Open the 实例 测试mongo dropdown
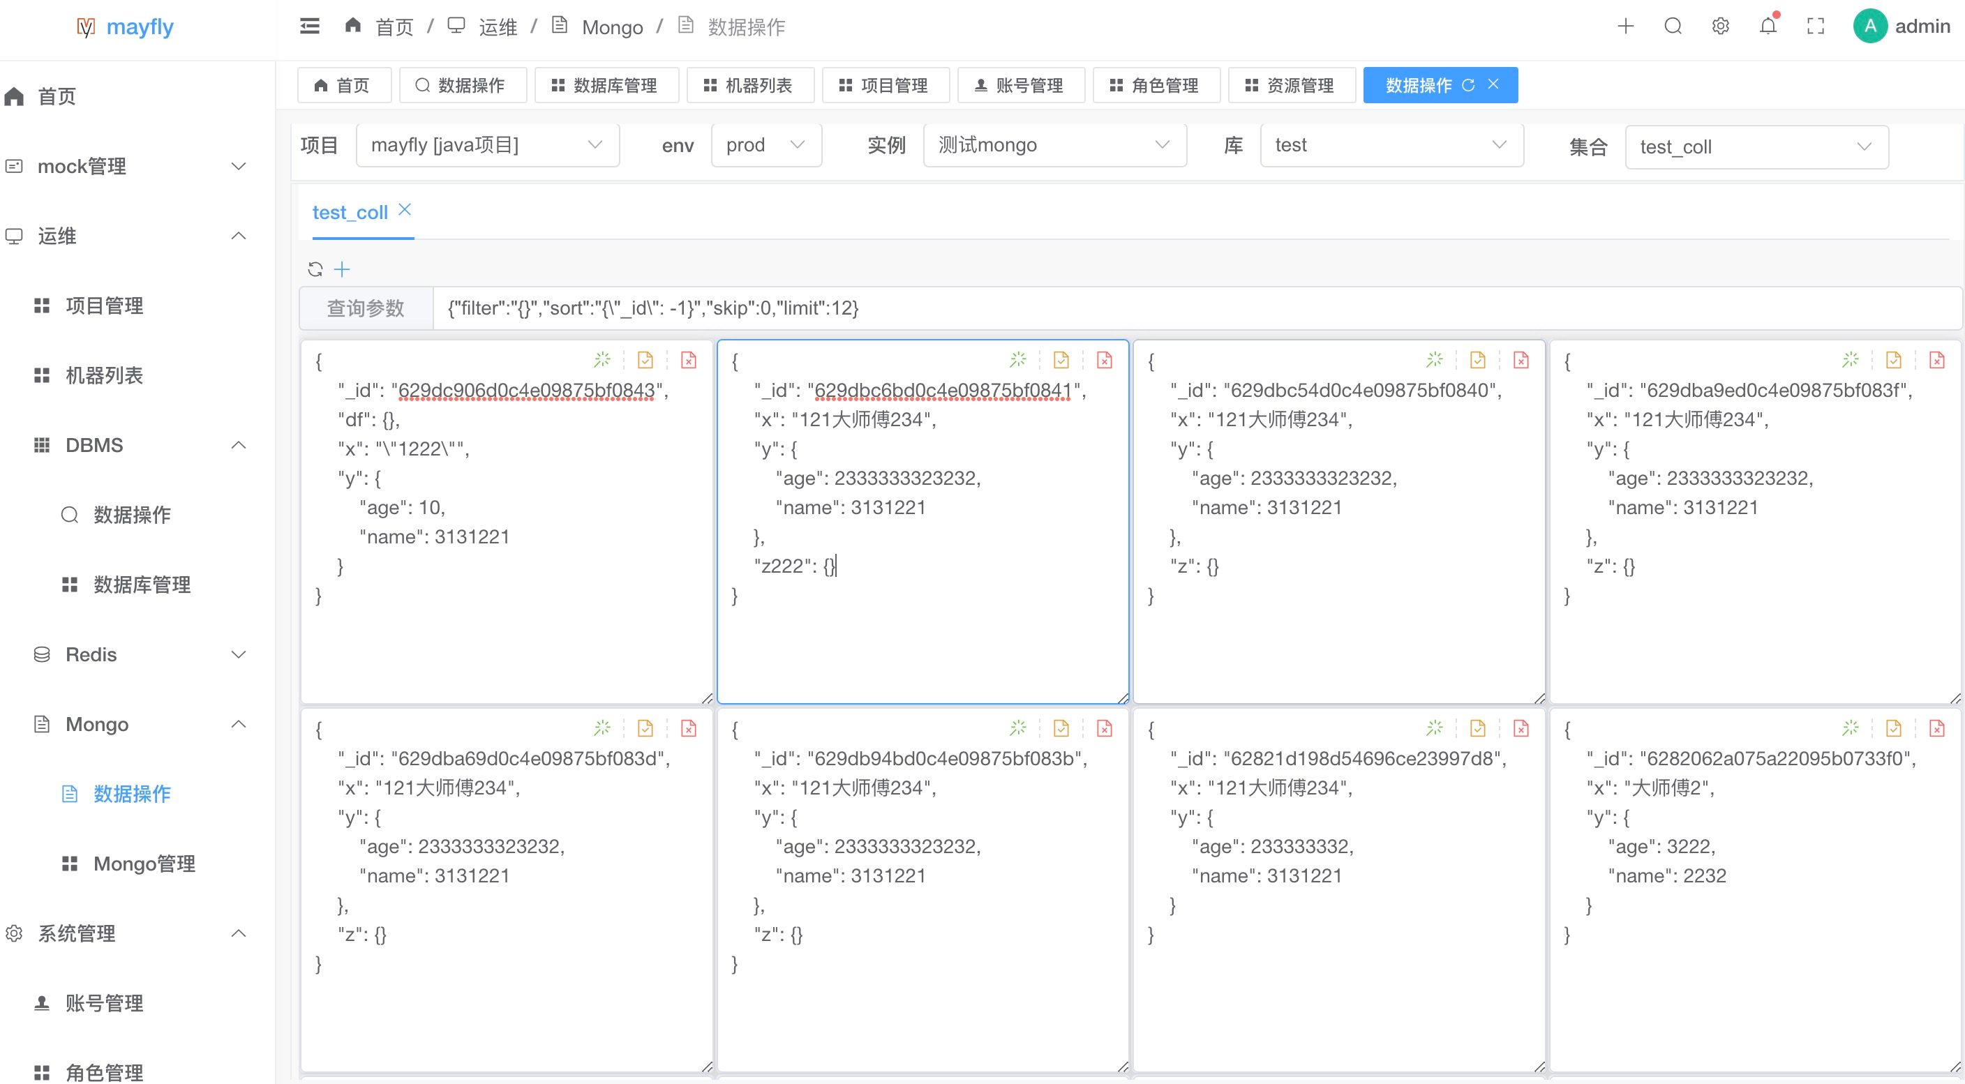1965x1084 pixels. [x=1054, y=145]
